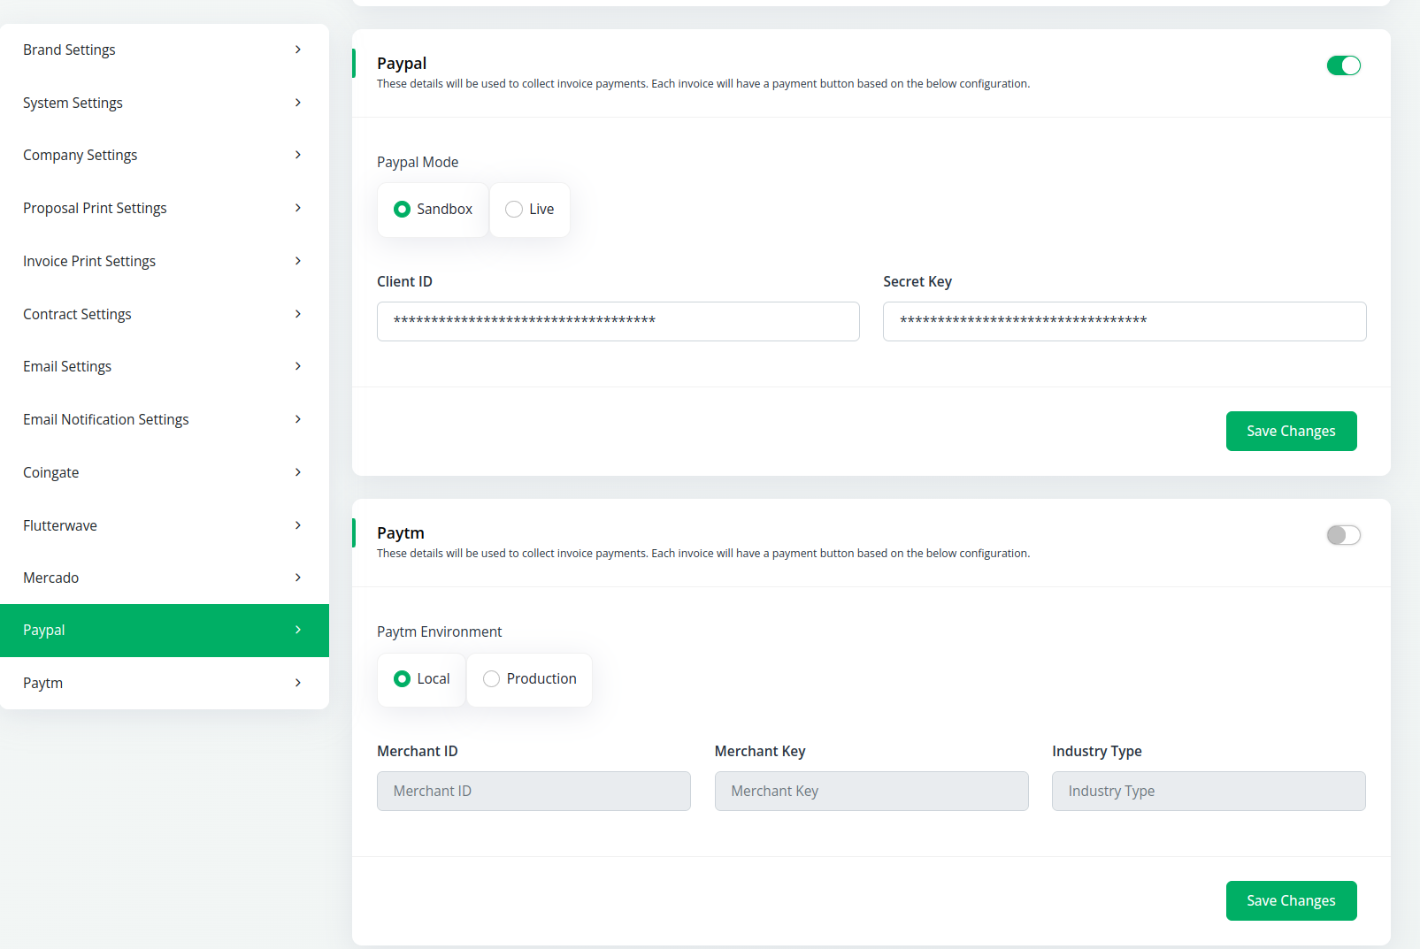Click chevron next to Proposal Print Settings
This screenshot has height=949, width=1420.
(298, 208)
